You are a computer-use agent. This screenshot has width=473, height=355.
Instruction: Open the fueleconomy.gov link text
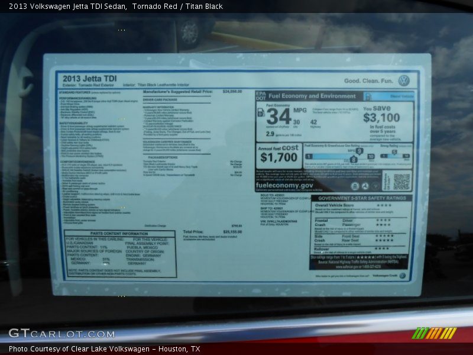click(x=284, y=185)
